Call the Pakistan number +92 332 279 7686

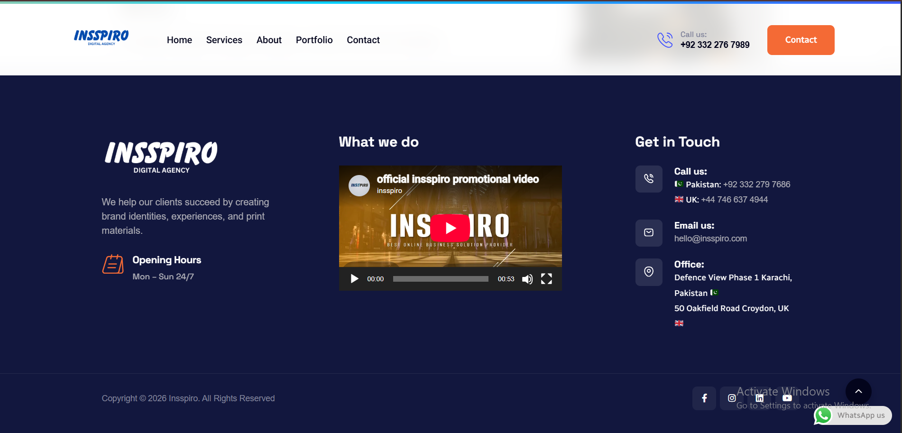point(756,184)
